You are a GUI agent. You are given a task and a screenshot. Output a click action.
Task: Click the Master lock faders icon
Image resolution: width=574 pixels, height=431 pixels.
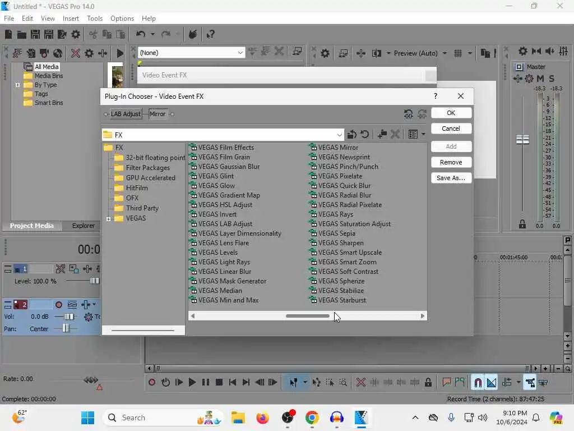pos(522,224)
